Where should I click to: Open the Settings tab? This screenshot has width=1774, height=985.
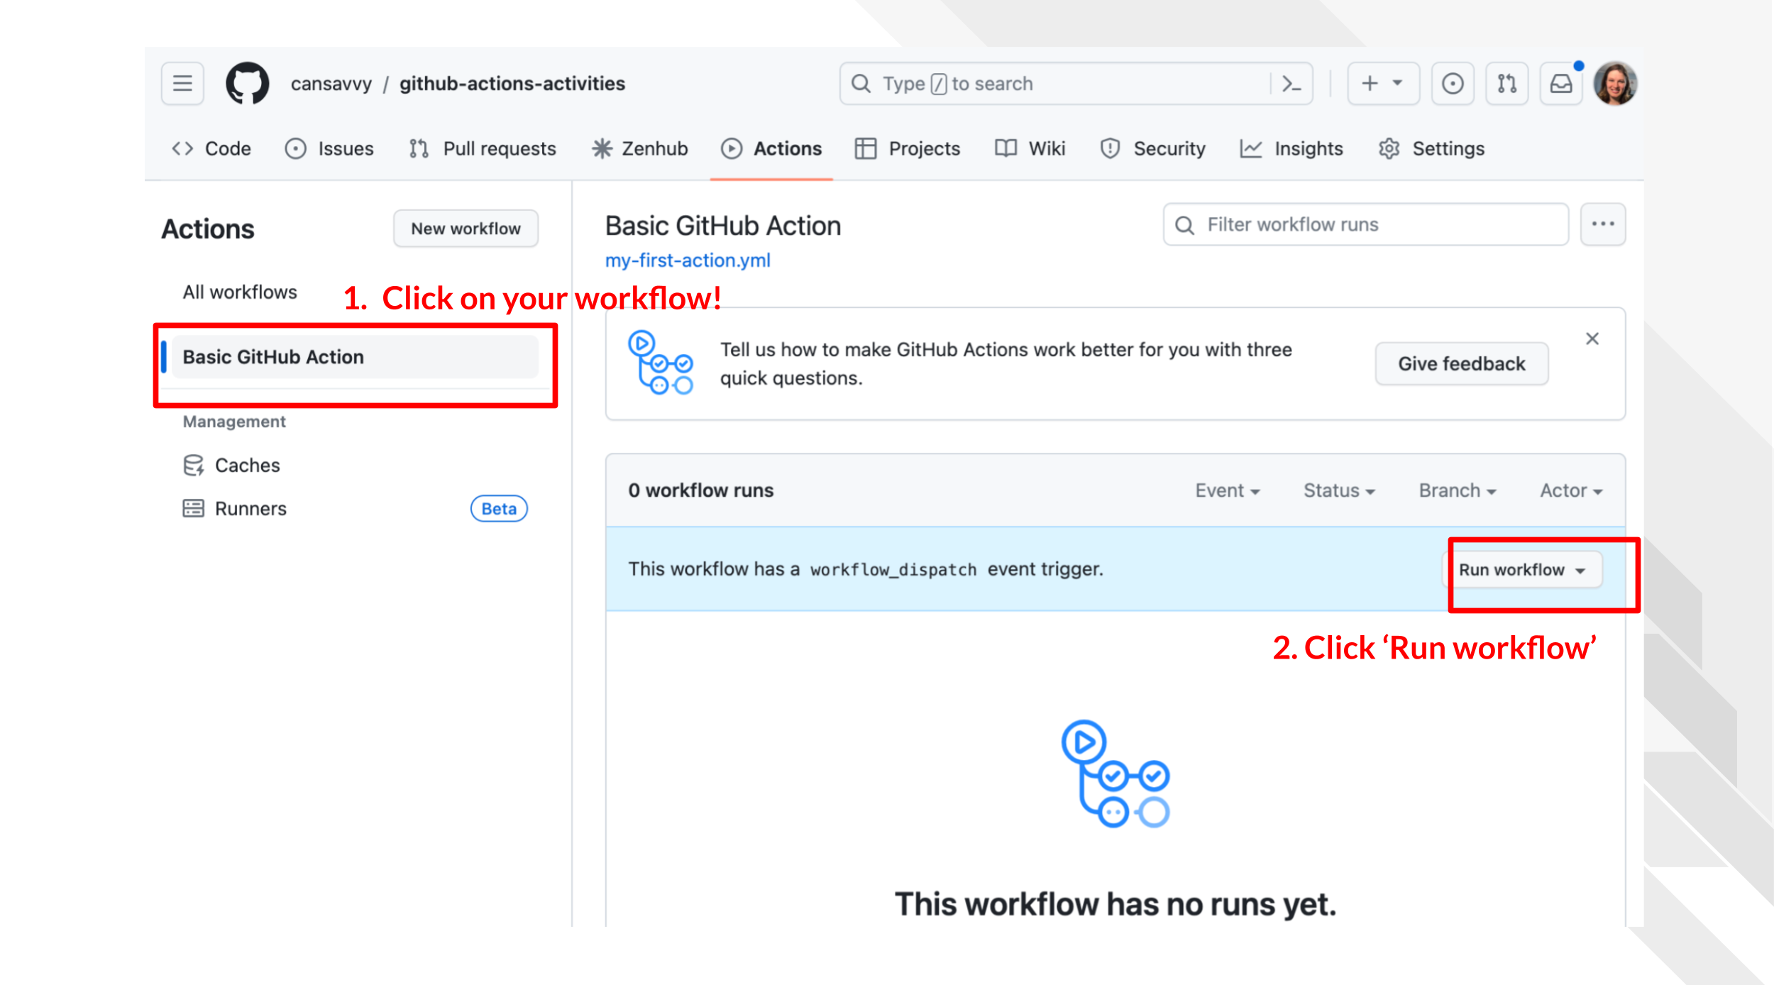tap(1431, 148)
